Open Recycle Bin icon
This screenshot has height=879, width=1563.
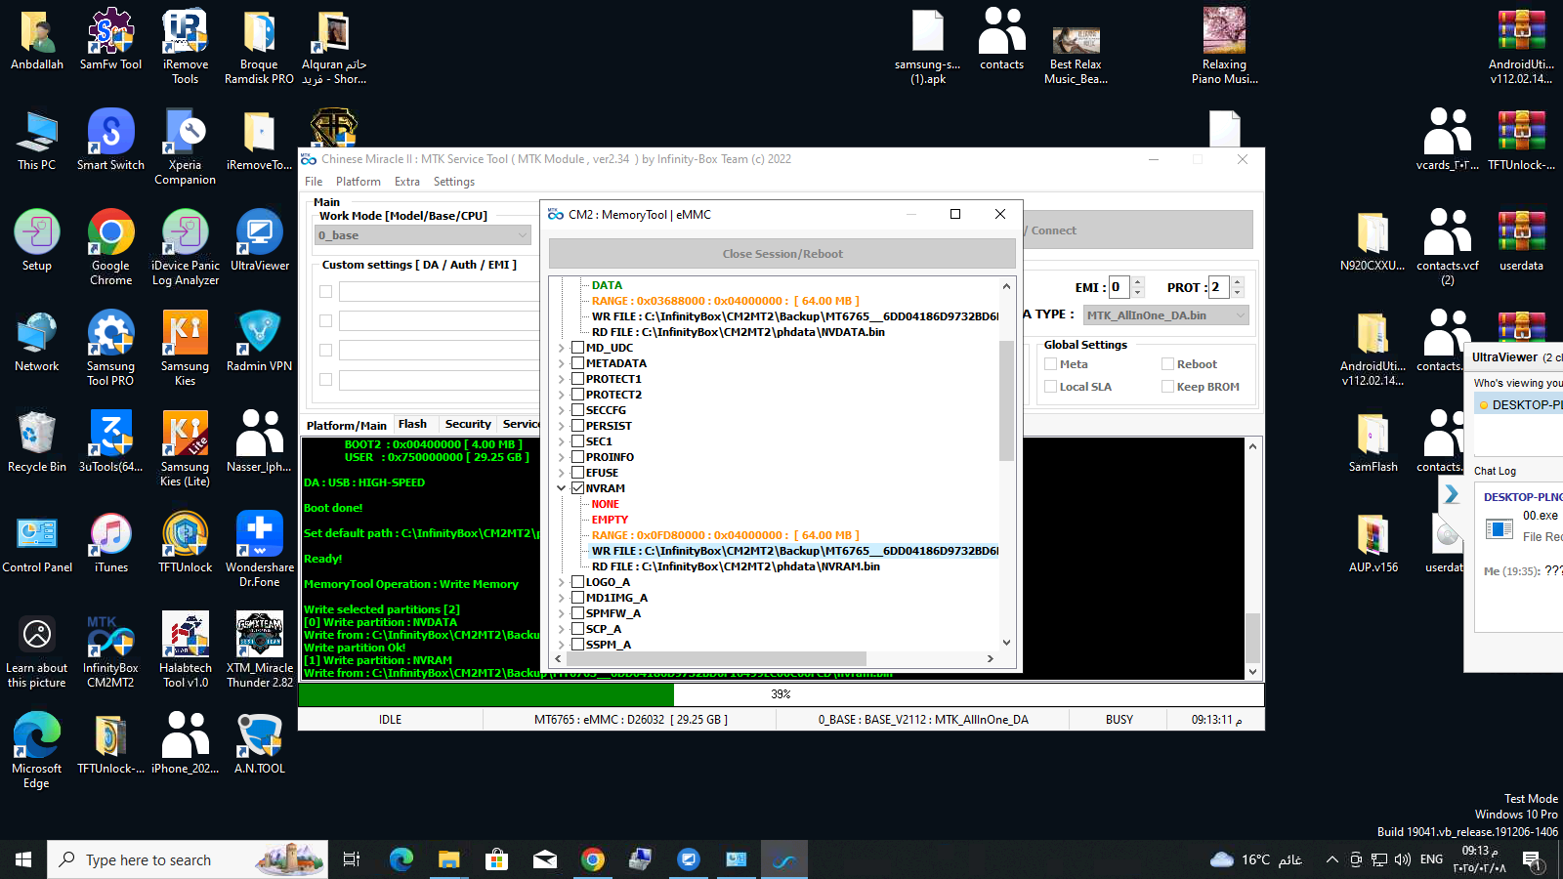[36, 441]
